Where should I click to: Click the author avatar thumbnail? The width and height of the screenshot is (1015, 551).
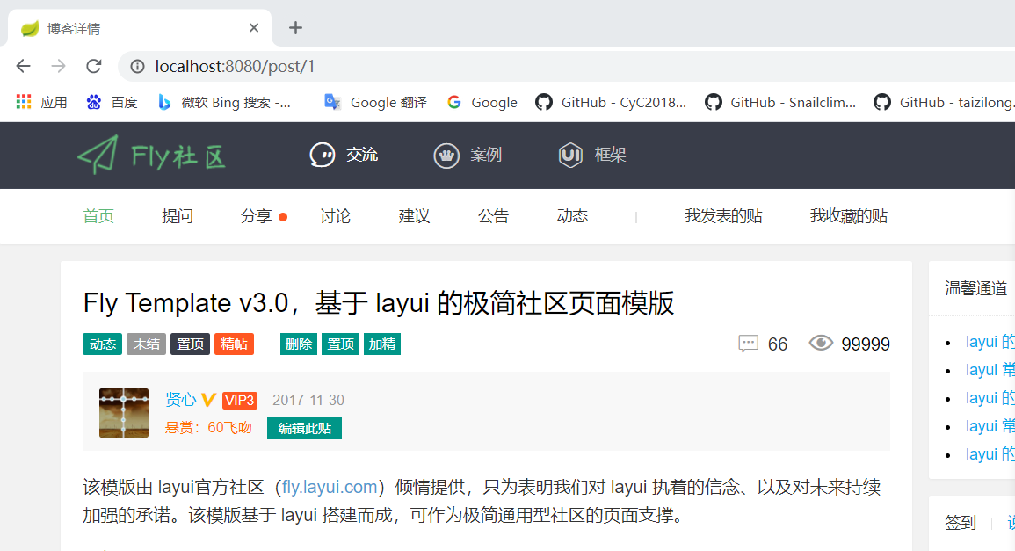tap(124, 413)
